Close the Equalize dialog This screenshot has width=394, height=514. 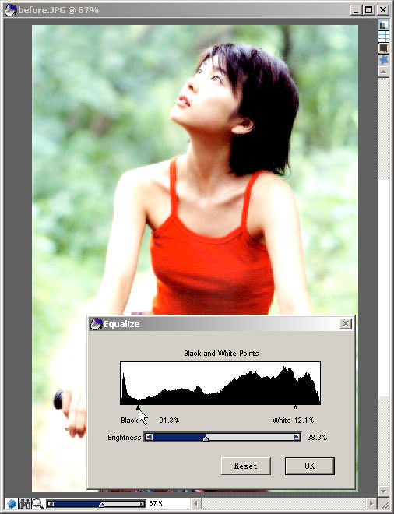[x=346, y=324]
